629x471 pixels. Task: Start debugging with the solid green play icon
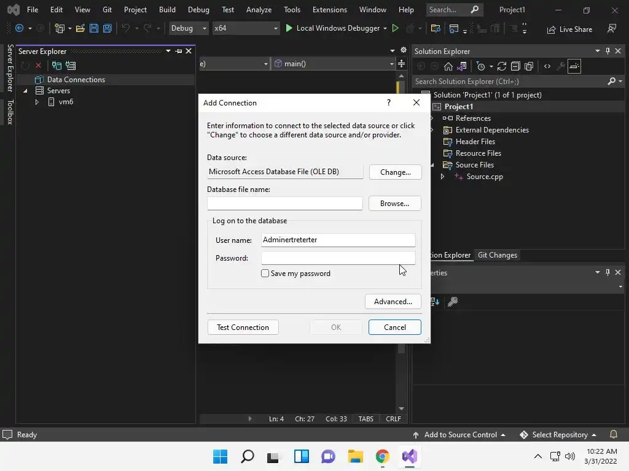289,28
